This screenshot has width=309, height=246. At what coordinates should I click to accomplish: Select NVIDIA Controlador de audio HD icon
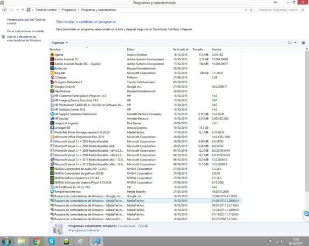click(x=52, y=169)
